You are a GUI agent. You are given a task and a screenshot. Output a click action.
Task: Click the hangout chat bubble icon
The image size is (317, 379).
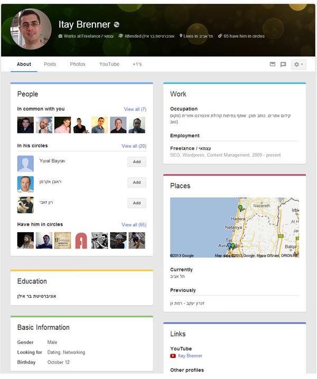click(x=283, y=64)
